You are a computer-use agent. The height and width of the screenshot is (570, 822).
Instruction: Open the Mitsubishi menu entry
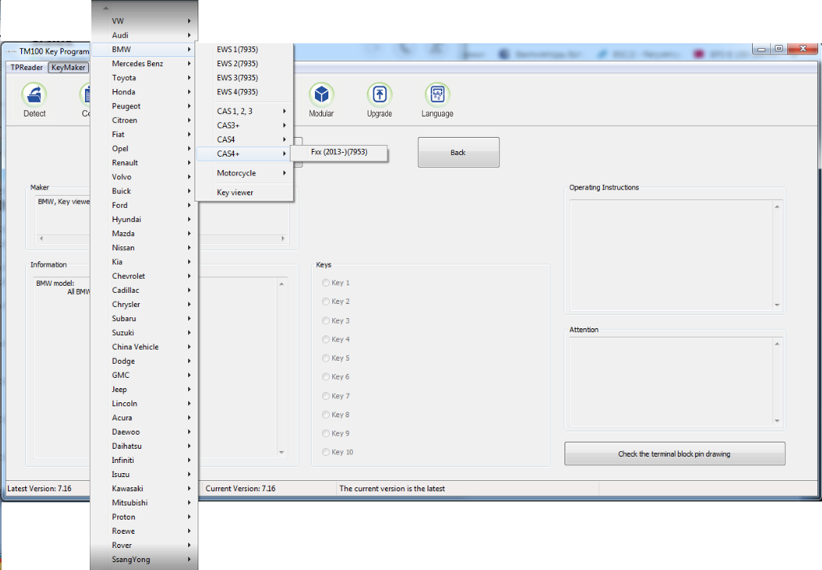click(x=144, y=502)
